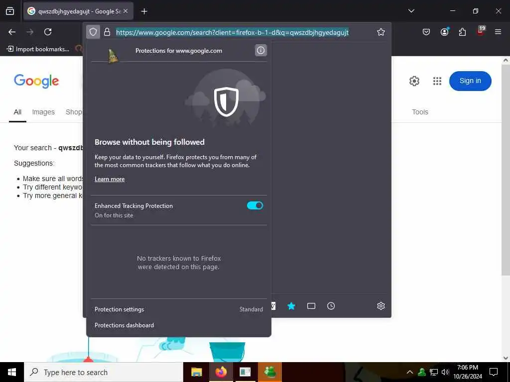Go back to the previous page
This screenshot has height=382, width=510.
[12, 32]
